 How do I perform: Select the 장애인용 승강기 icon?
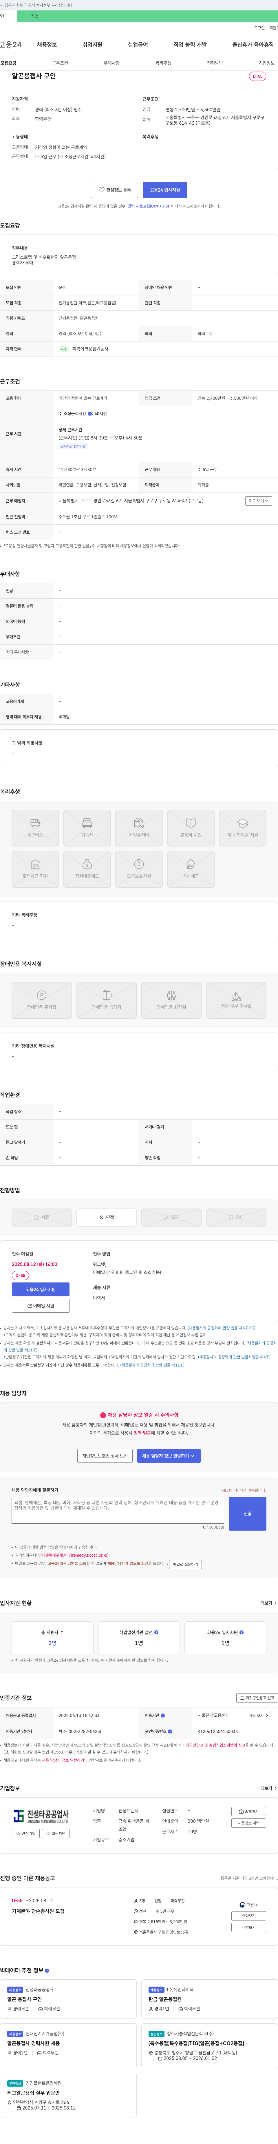[107, 1000]
